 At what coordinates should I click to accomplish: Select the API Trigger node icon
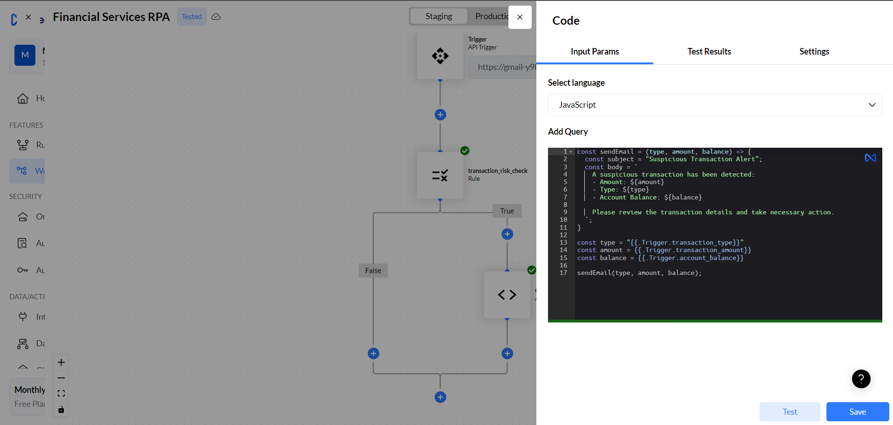[x=440, y=56]
